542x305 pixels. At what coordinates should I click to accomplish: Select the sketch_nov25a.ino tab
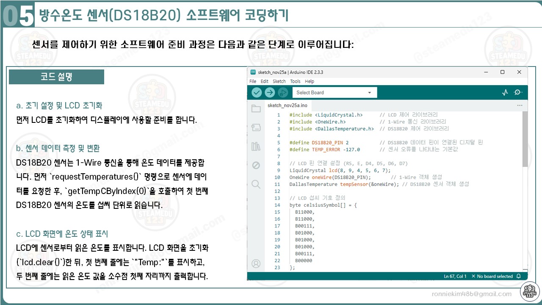[x=288, y=105]
